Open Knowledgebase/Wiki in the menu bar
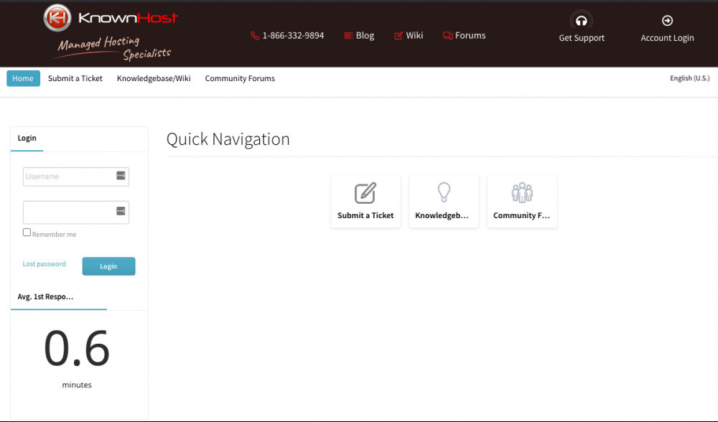Viewport: 718px width, 422px height. point(154,78)
